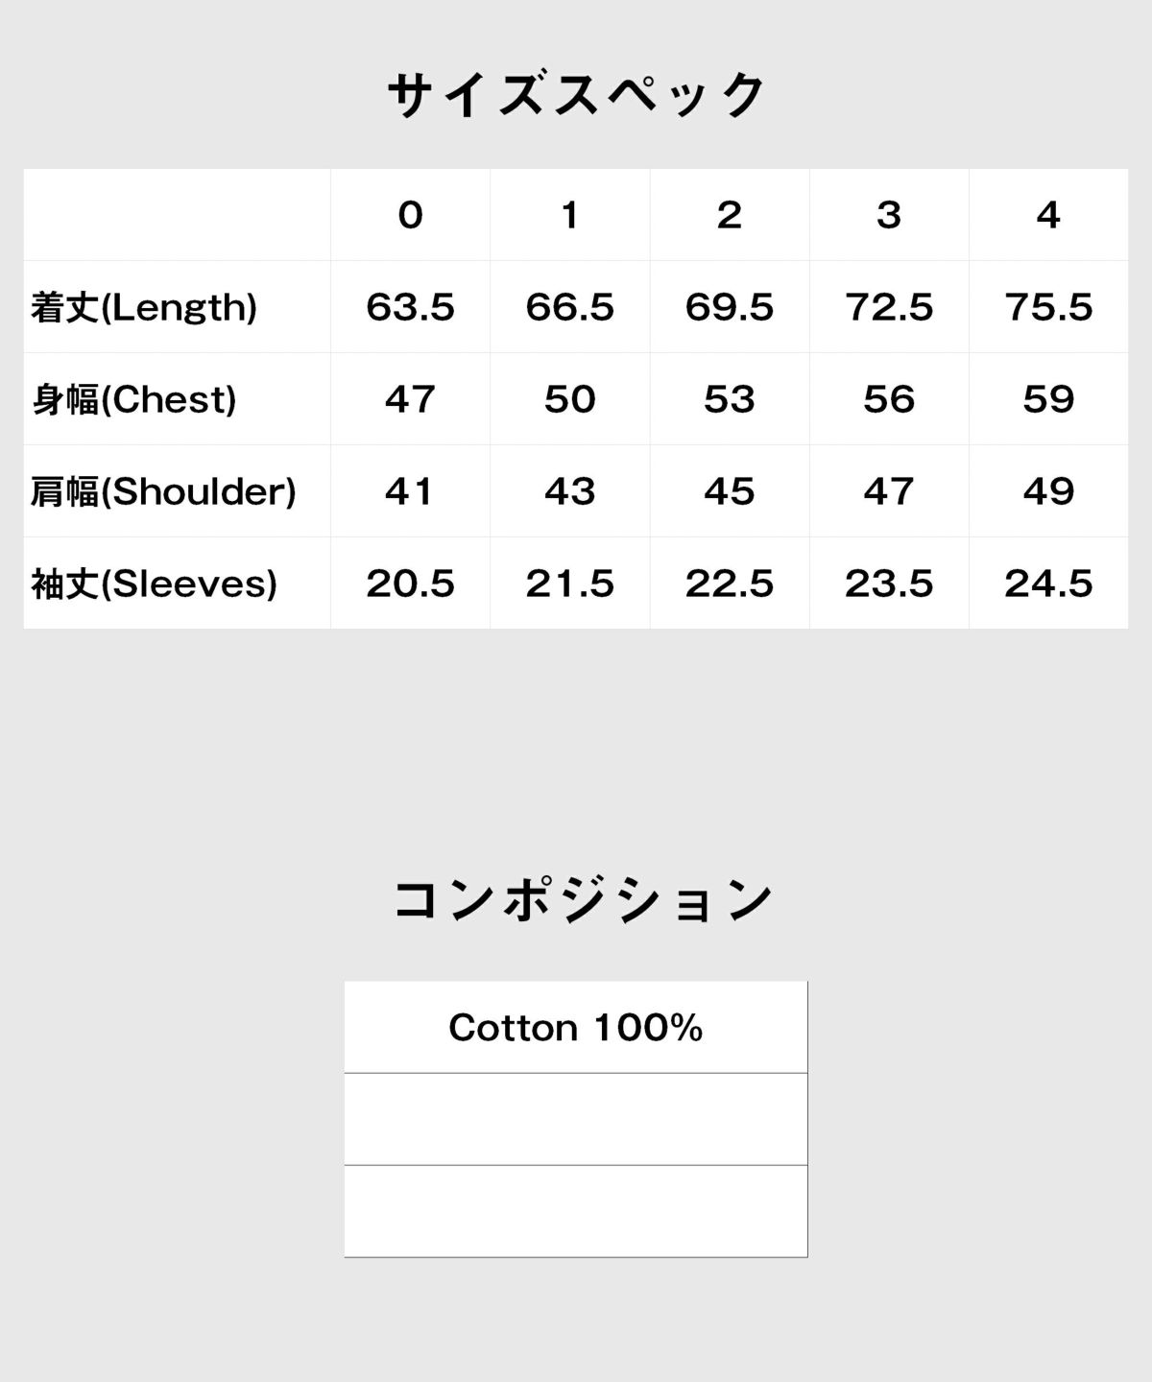1152x1382 pixels.
Task: Click the 着丈(Length) row label
Action: click(144, 307)
